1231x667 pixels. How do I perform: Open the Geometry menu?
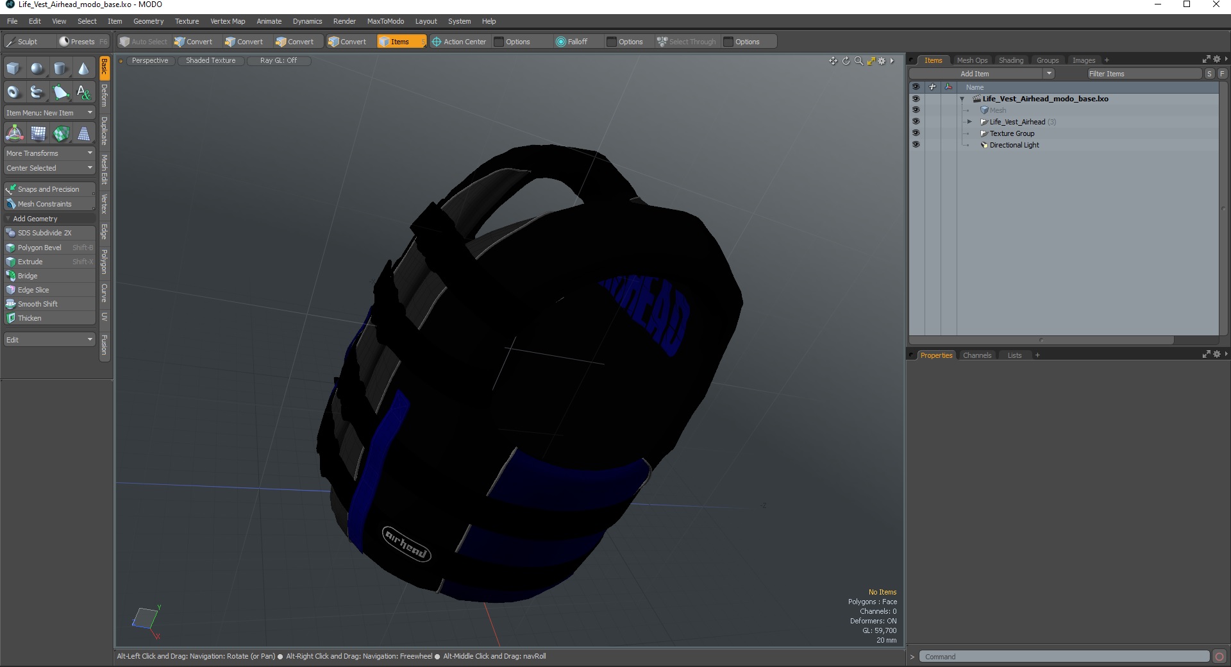coord(148,21)
